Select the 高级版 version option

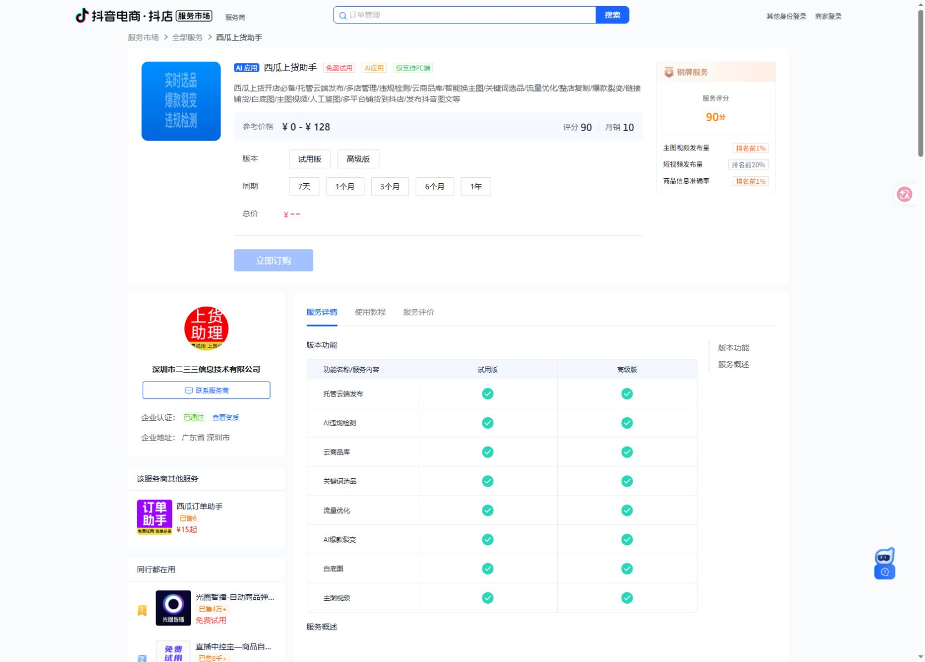click(358, 159)
